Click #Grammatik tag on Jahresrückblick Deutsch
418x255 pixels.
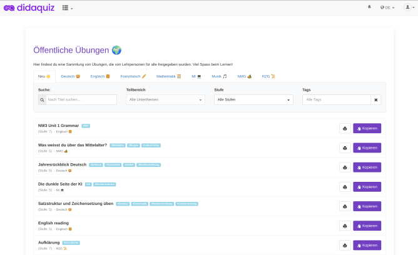click(113, 165)
